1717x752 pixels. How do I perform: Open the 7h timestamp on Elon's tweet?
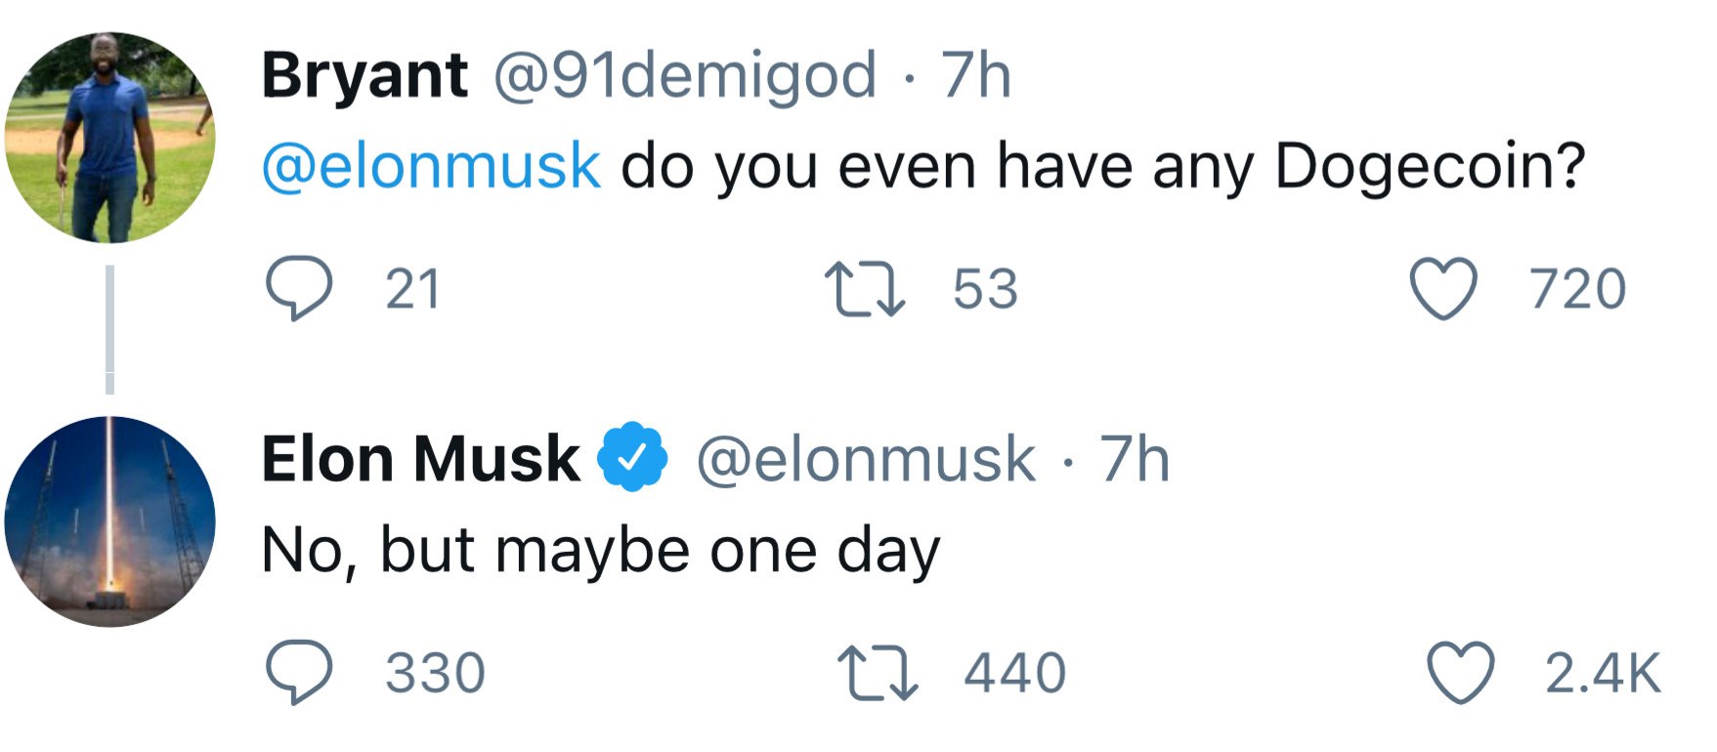pos(1135,459)
